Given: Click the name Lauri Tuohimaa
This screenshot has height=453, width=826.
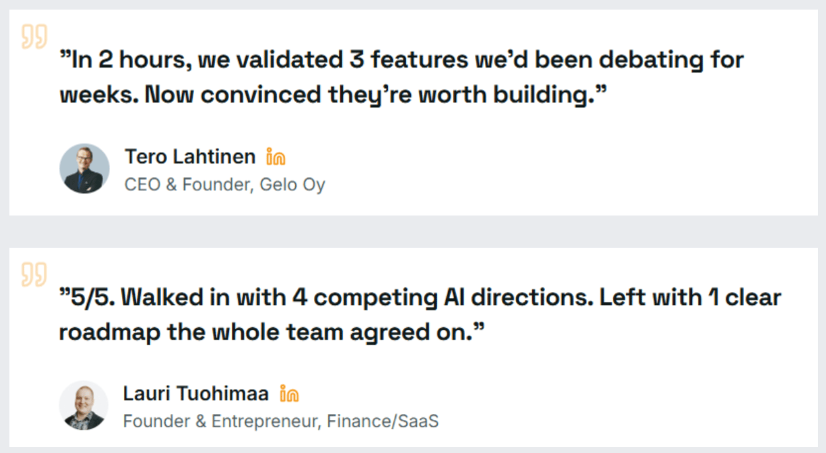Looking at the screenshot, I should (196, 394).
